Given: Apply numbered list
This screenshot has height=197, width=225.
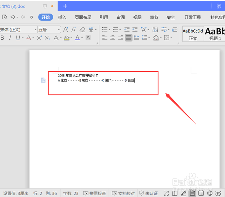Looking at the screenshot, I should click(x=115, y=29).
